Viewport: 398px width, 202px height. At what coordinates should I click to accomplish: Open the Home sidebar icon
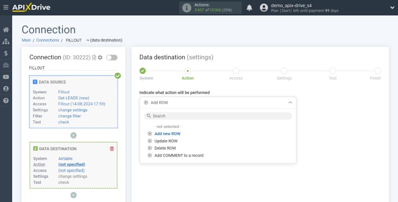coord(6,30)
